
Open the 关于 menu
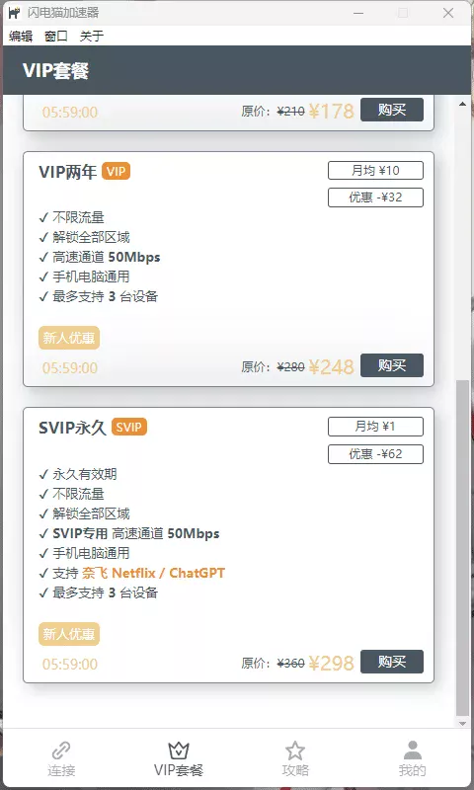[91, 36]
